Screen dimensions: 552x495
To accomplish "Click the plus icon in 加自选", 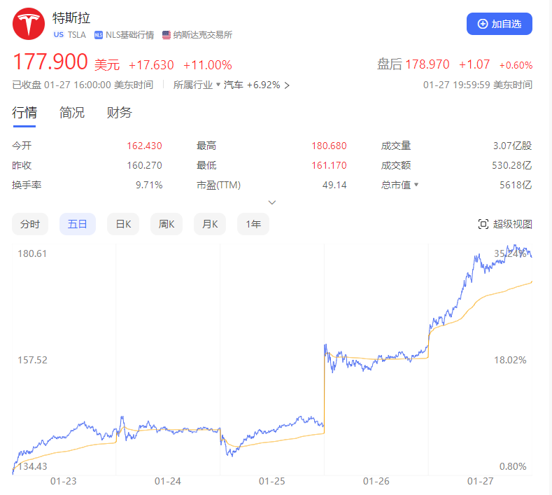I will [483, 24].
